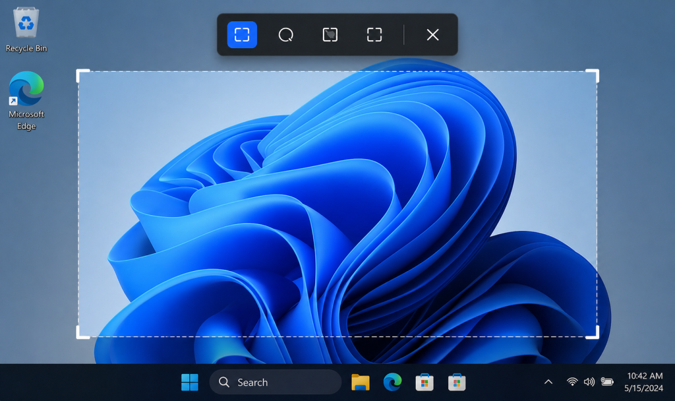The height and width of the screenshot is (401, 675).
Task: Open the second Microsoft Store taskbar icon
Action: (457, 382)
